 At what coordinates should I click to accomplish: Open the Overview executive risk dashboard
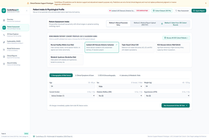coord(15,20)
